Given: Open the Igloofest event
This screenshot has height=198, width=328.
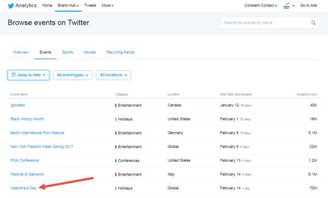Looking at the screenshot, I should click(x=17, y=105).
